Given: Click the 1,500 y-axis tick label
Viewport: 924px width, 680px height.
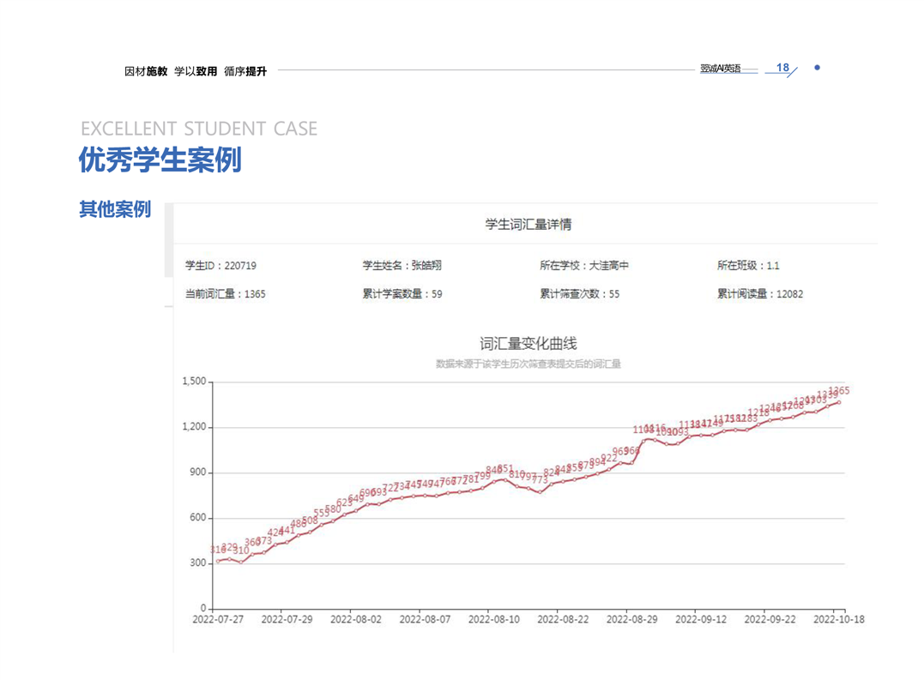Looking at the screenshot, I should point(195,382).
